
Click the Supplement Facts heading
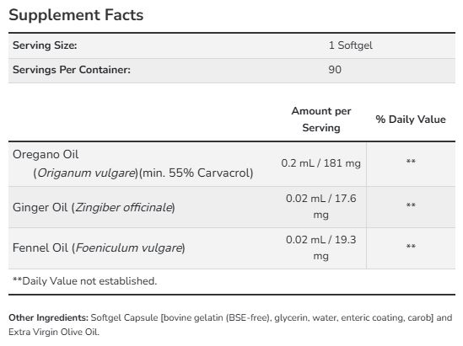point(76,15)
